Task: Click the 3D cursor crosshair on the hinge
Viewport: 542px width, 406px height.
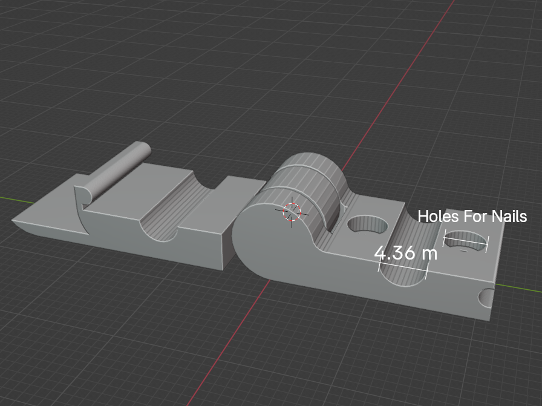Action: (292, 212)
